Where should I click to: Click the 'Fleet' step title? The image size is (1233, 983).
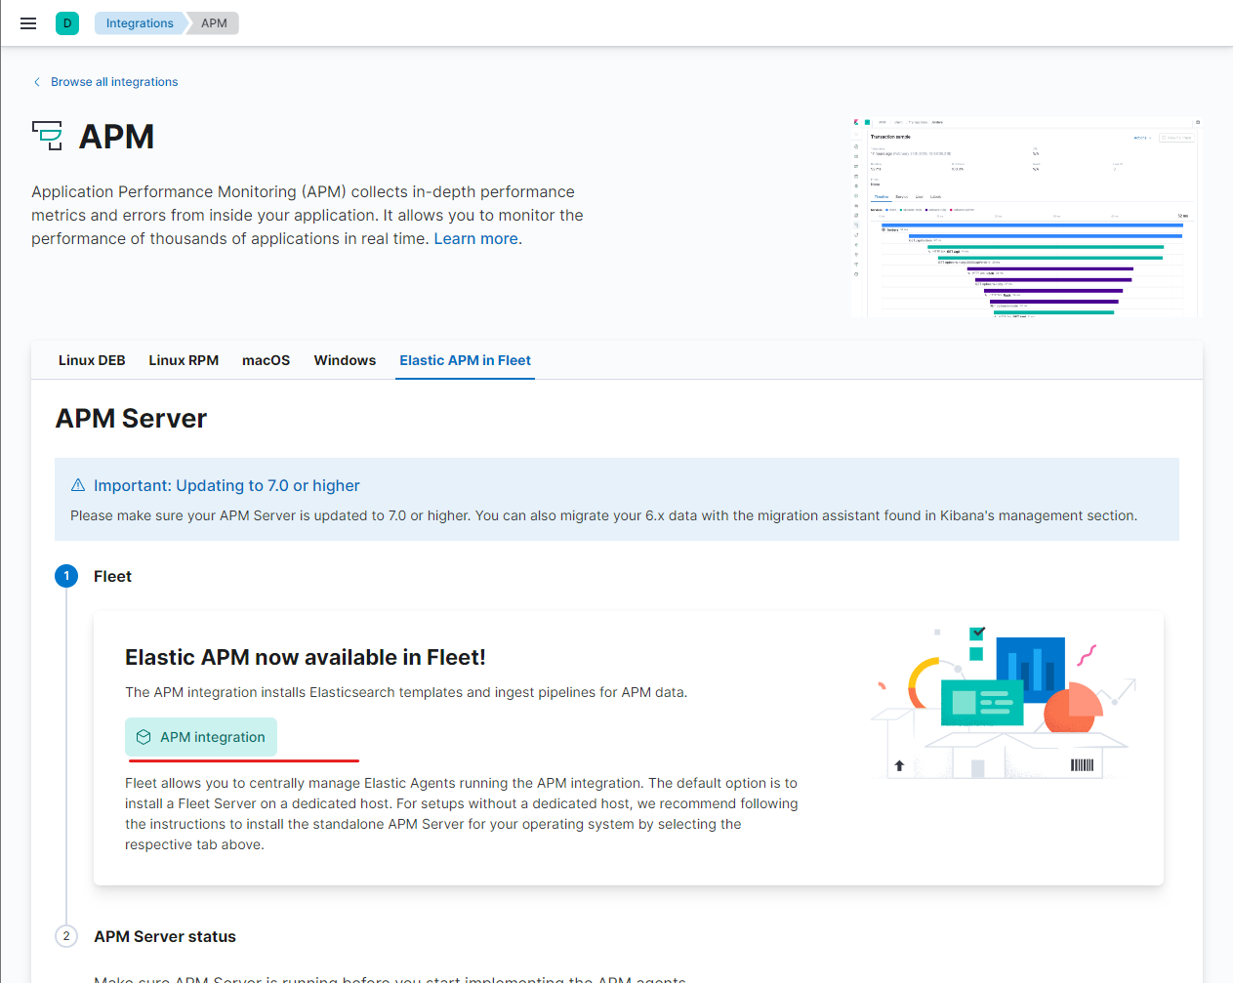click(112, 576)
